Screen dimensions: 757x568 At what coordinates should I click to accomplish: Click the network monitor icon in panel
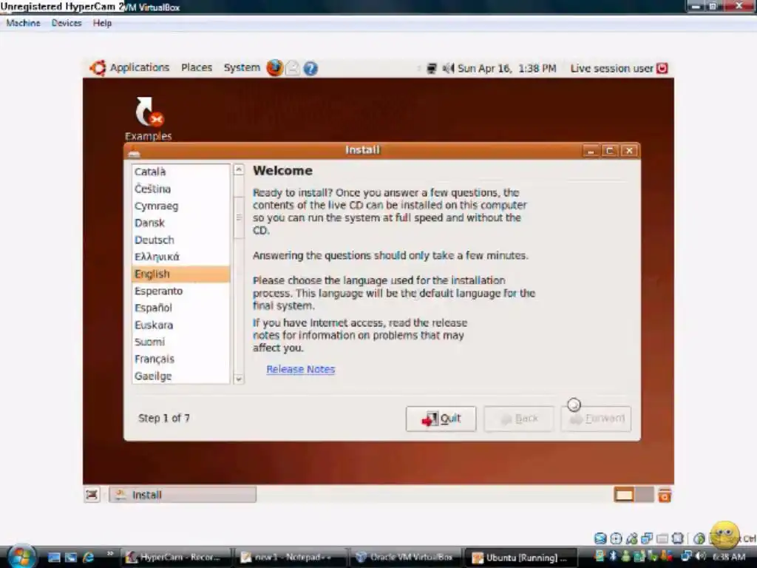tap(432, 69)
